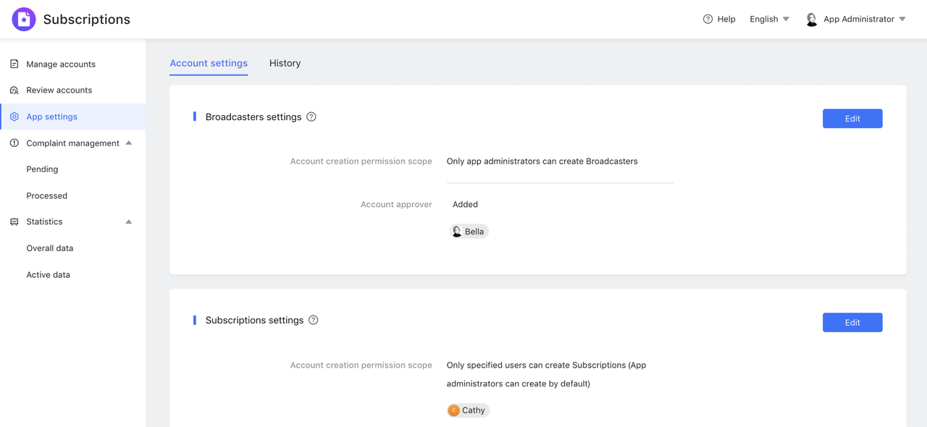The height and width of the screenshot is (427, 927).
Task: Open Subscriptions settings help tooltip icon
Action: 314,321
